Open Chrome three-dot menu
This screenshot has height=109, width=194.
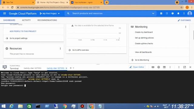pos(192,7)
